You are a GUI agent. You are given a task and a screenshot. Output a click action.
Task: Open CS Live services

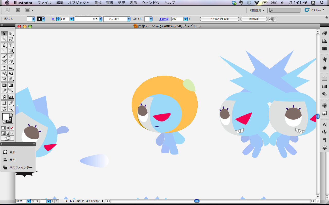[315, 10]
